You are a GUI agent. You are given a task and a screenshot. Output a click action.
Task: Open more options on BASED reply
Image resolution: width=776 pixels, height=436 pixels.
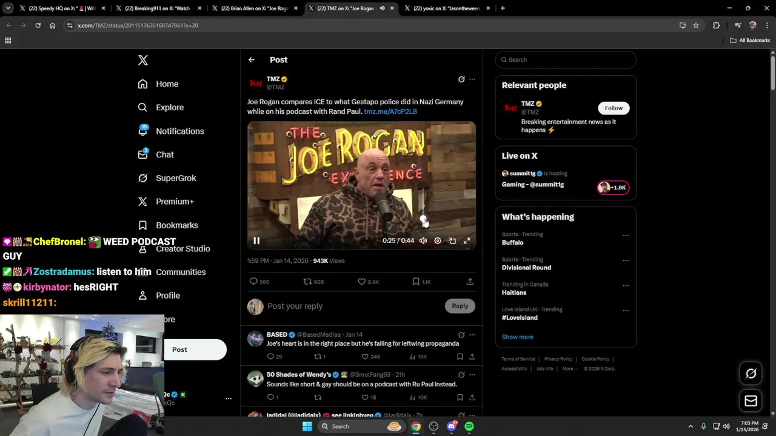[x=472, y=335]
